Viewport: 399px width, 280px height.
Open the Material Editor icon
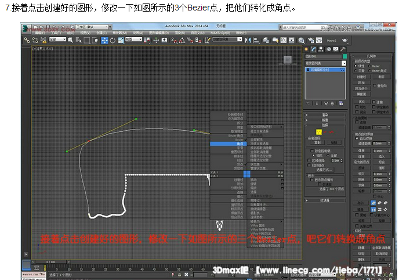pyautogui.click(x=302, y=40)
